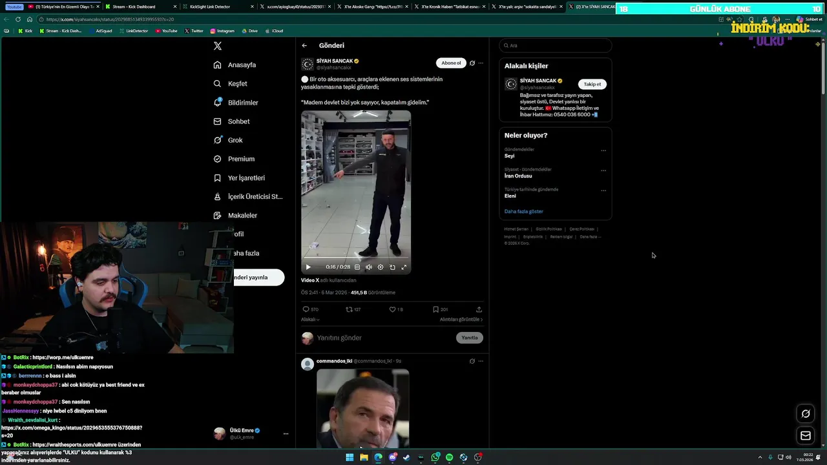Open the YouTube bookmark in bookmarks bar

point(167,31)
